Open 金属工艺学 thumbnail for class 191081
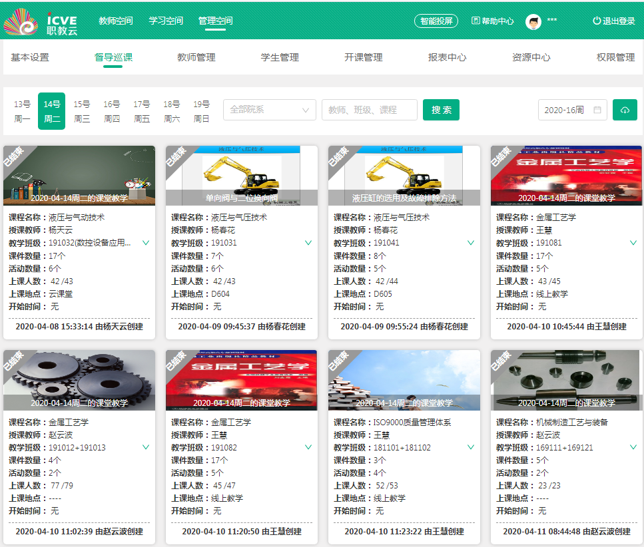This screenshot has height=547, width=644. pos(566,176)
